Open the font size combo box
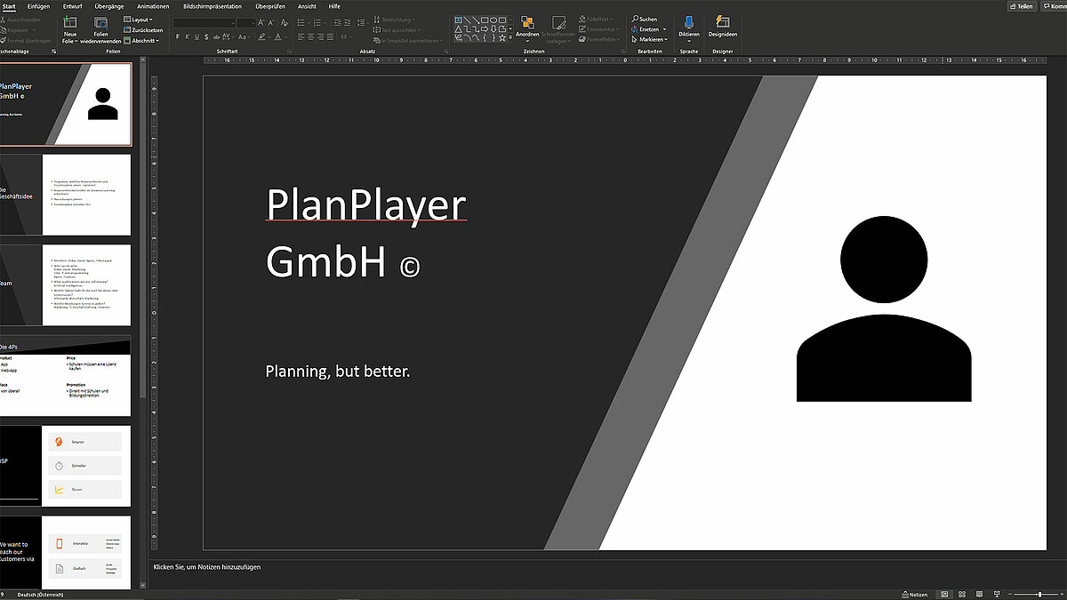1067x600 pixels. tap(247, 23)
